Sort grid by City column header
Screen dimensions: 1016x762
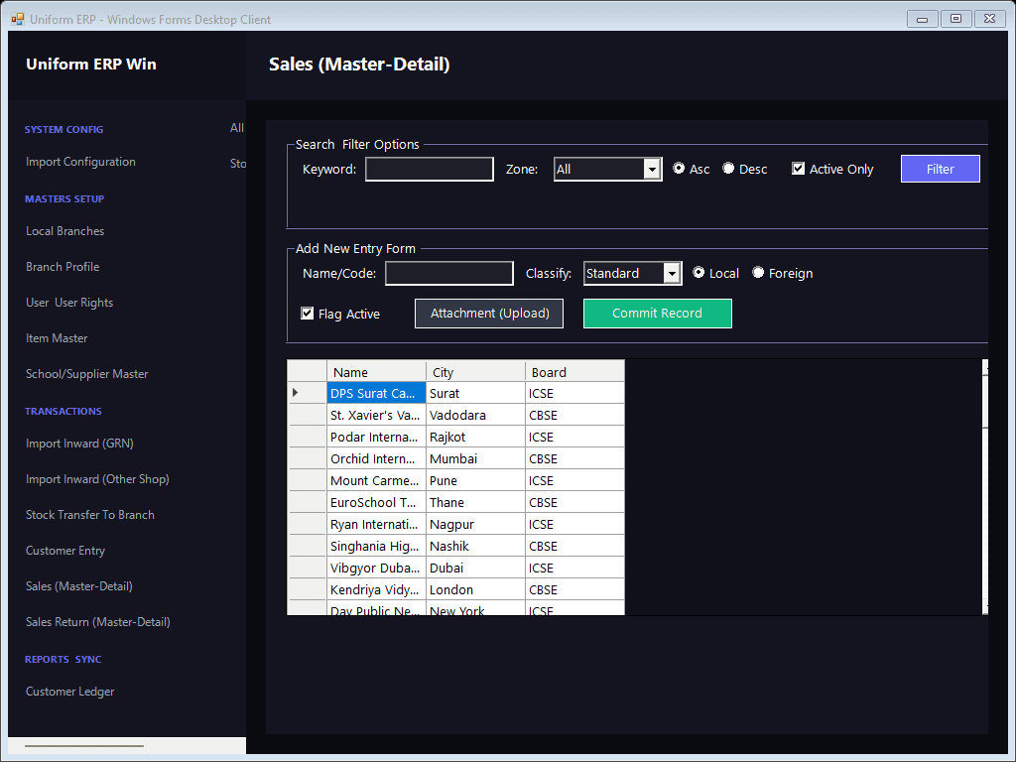click(x=475, y=372)
